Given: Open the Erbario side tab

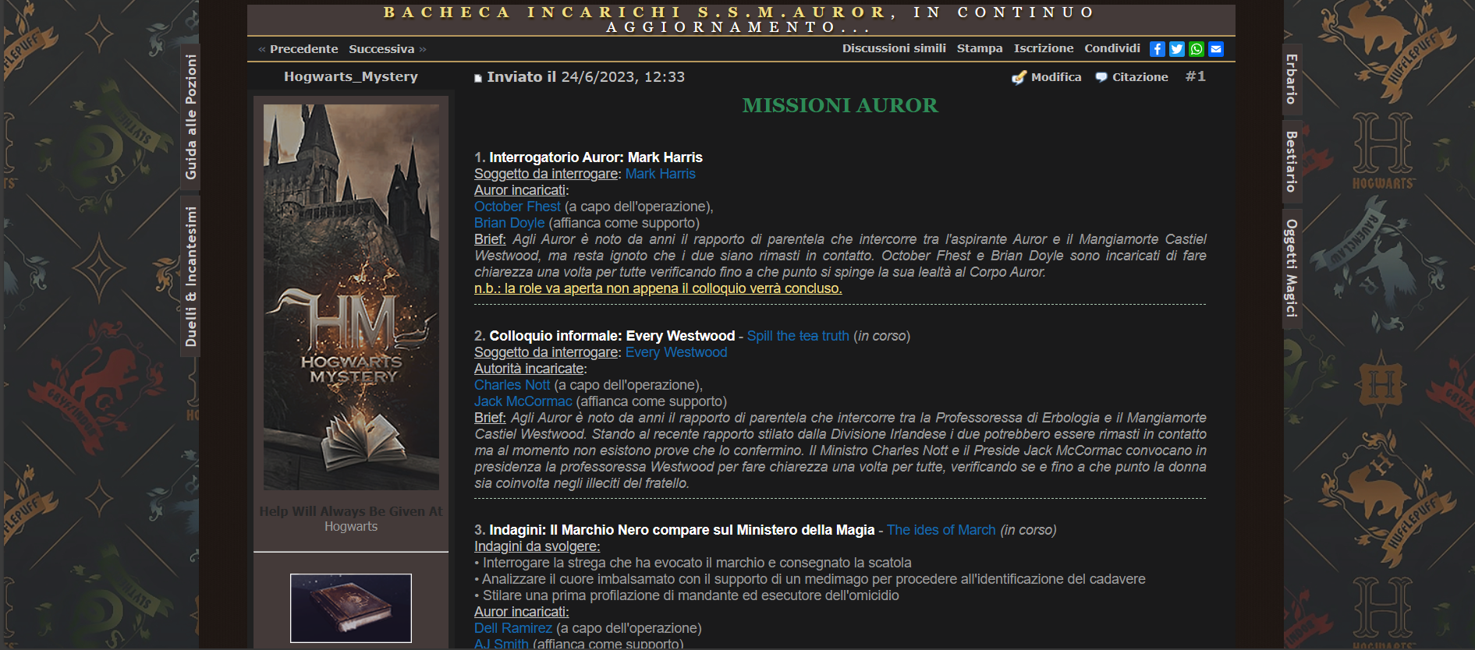Looking at the screenshot, I should 1292,79.
